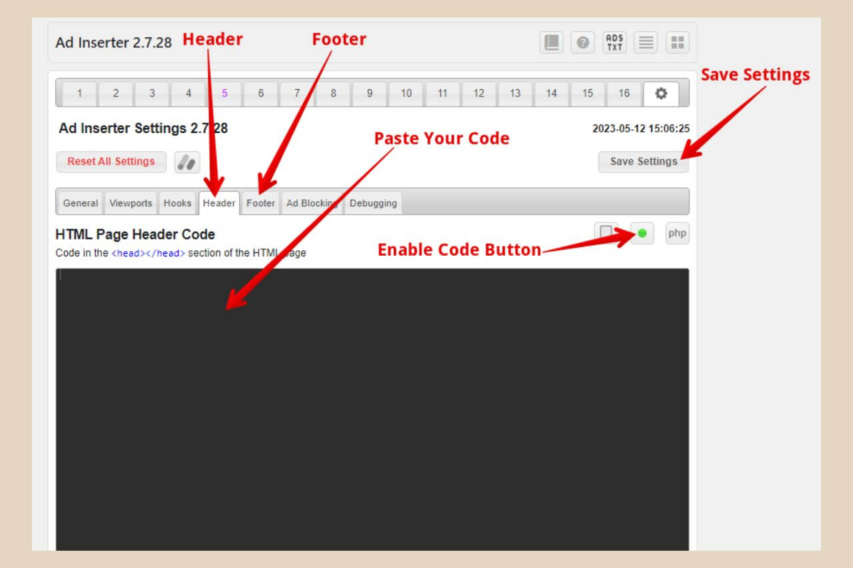The image size is (853, 568).
Task: Click the blocks grid view icon
Action: pyautogui.click(x=677, y=43)
